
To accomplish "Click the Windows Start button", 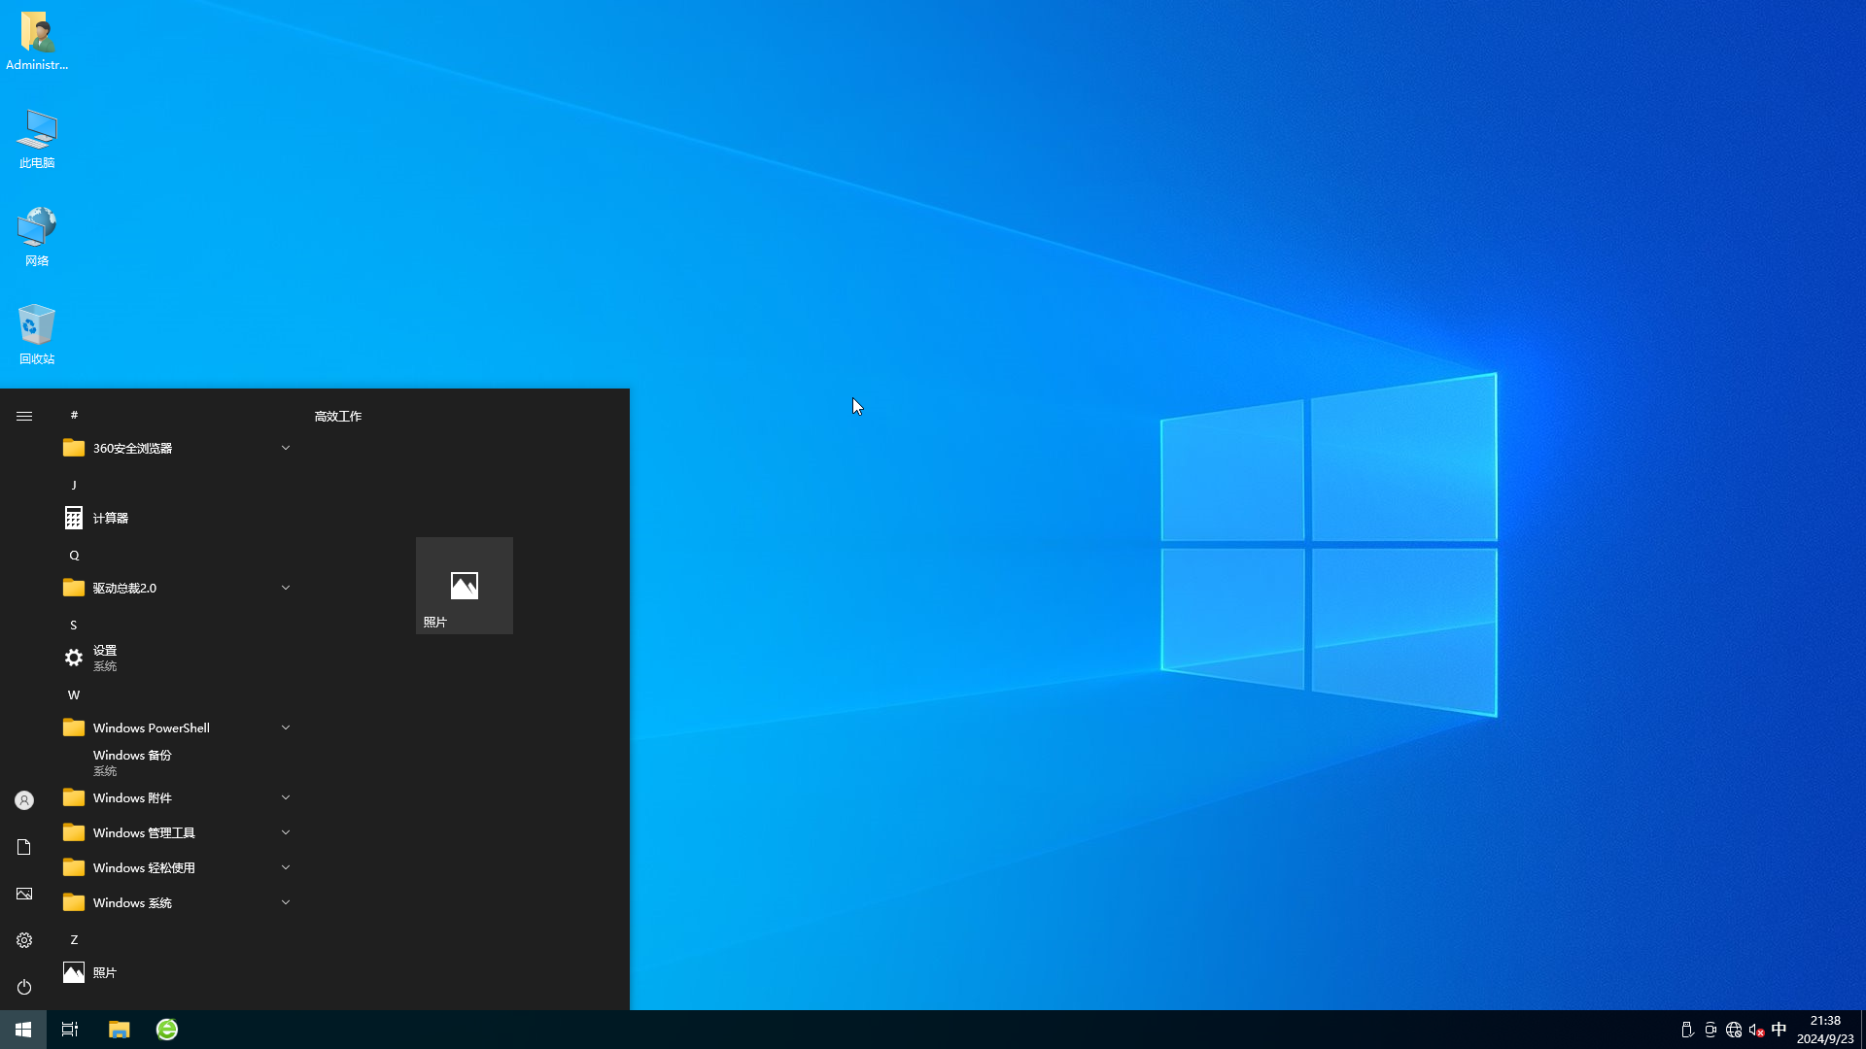I will (x=23, y=1030).
